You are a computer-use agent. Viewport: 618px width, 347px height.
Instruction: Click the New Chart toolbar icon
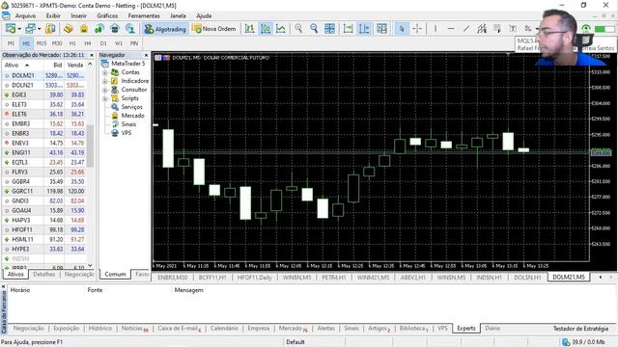pos(11,29)
